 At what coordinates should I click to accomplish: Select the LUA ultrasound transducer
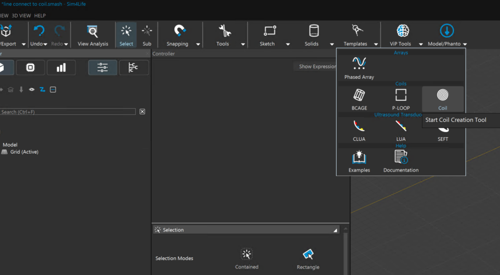click(401, 130)
